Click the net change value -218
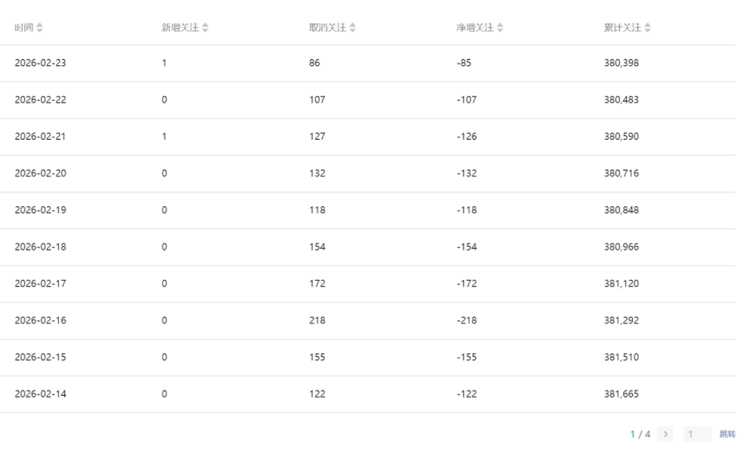Image resolution: width=754 pixels, height=472 pixels. pyautogui.click(x=467, y=321)
